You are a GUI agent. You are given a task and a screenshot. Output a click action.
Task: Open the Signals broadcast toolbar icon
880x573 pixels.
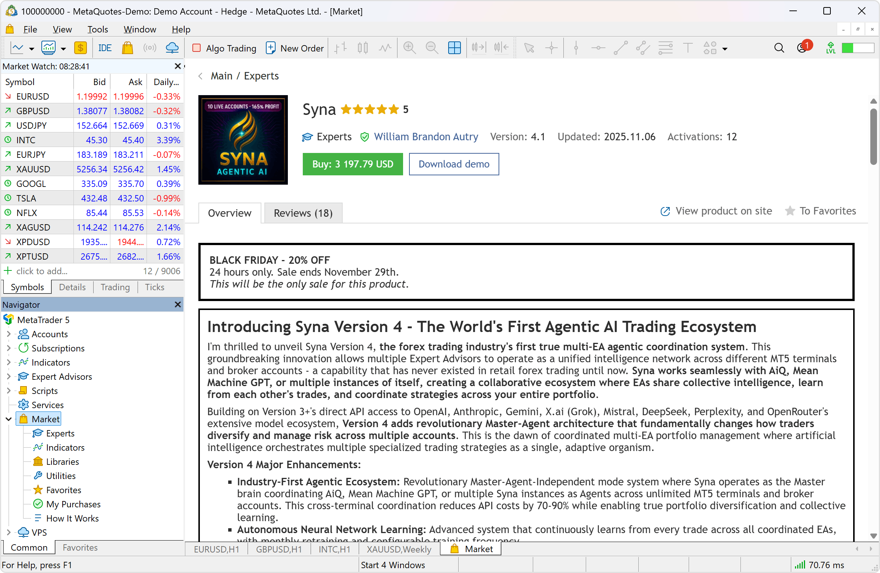pyautogui.click(x=150, y=48)
